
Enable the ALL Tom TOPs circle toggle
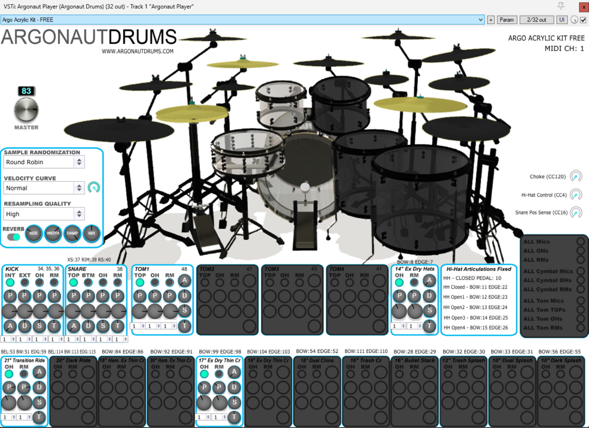[581, 310]
